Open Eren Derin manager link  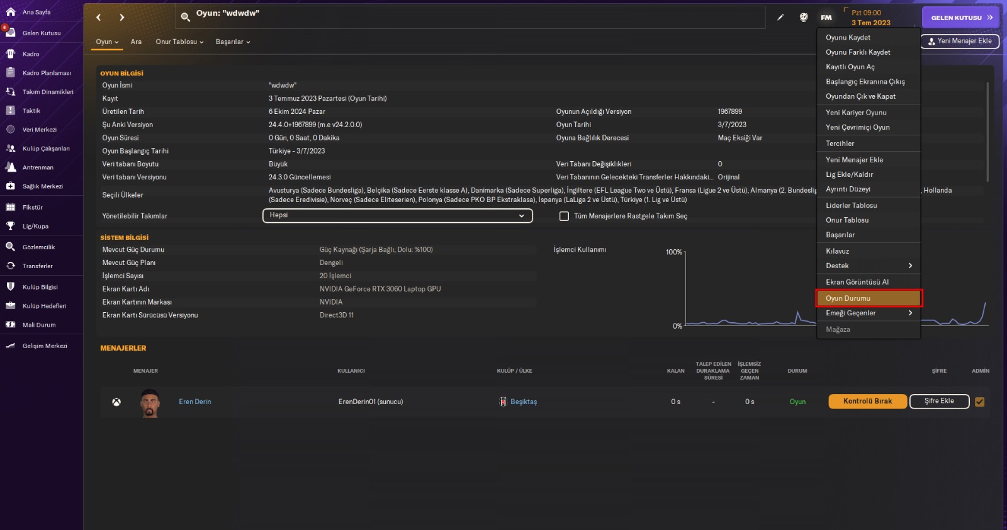pos(195,402)
